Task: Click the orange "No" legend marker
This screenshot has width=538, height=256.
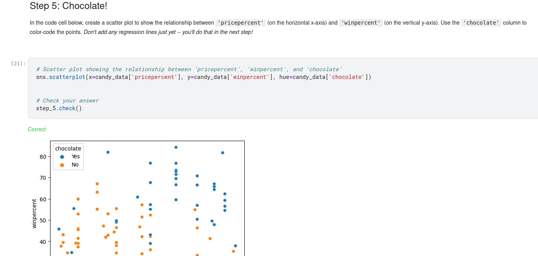Action: (62, 165)
